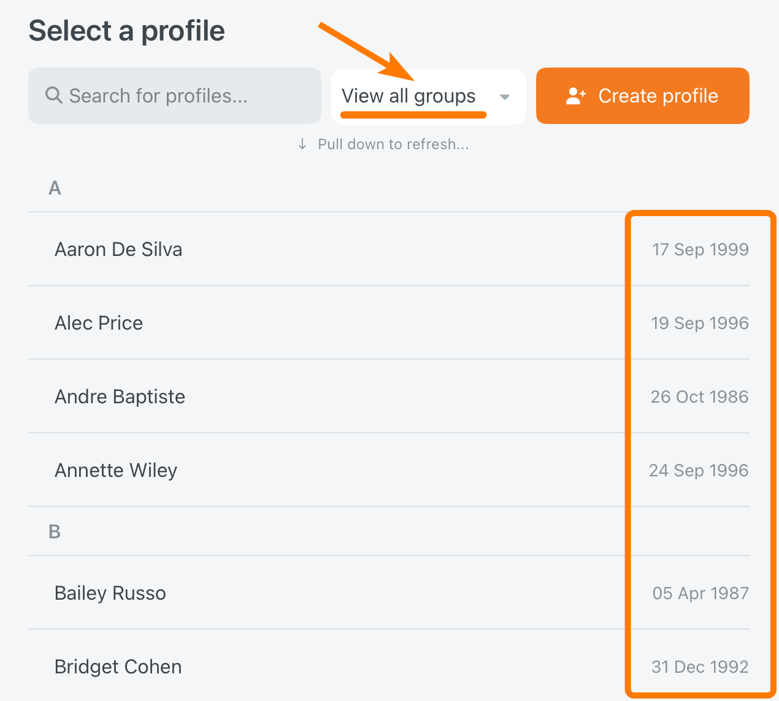Click the date 17 Sep 1999

click(x=700, y=249)
